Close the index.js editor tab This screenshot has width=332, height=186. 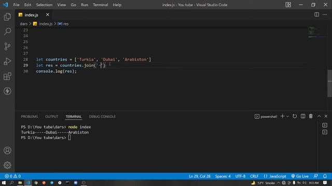tap(47, 14)
